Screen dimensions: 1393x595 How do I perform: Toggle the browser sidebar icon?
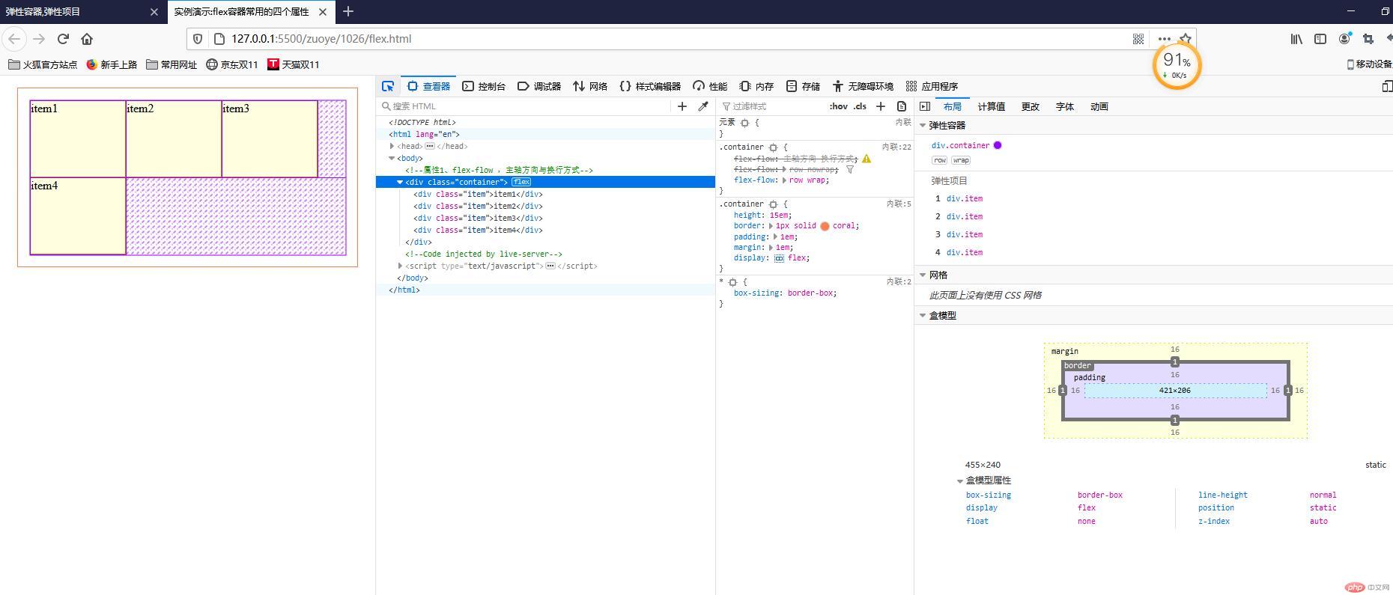pos(1320,39)
